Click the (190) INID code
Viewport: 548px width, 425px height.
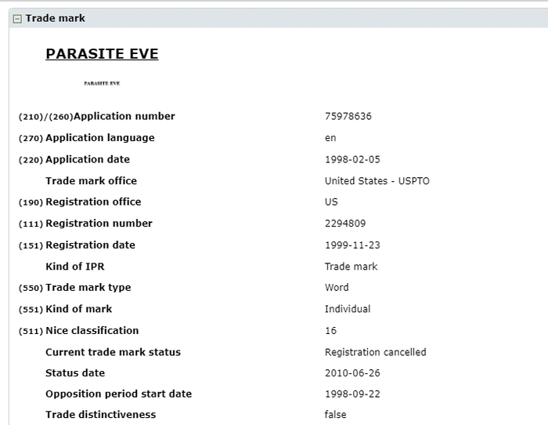click(x=31, y=202)
